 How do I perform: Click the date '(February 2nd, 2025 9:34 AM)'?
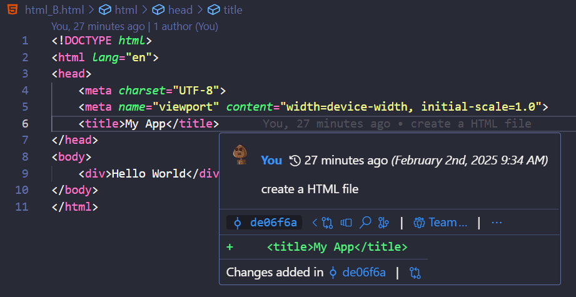tap(470, 161)
